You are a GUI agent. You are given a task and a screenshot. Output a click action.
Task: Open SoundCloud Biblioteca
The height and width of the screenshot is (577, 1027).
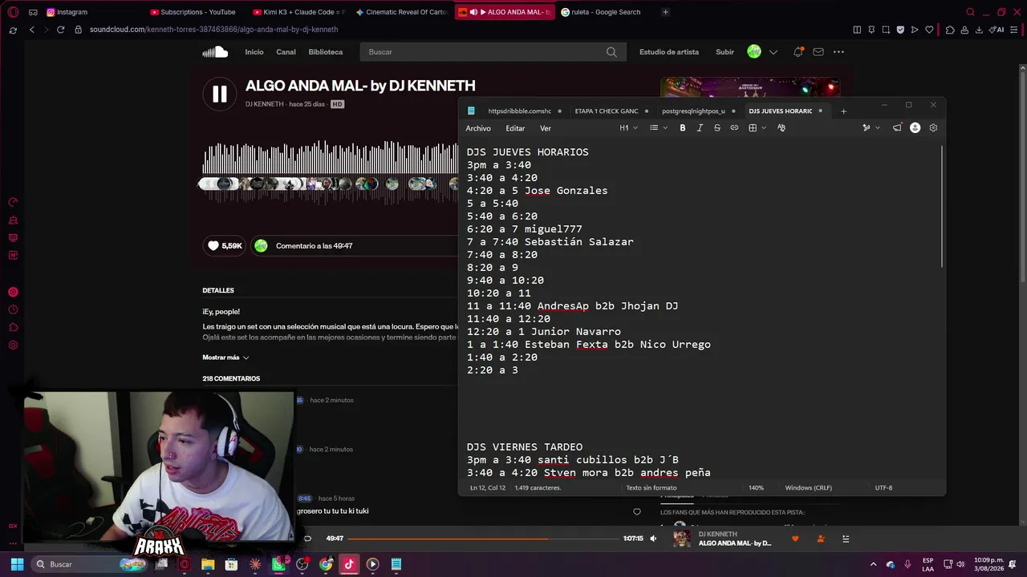[x=326, y=52]
